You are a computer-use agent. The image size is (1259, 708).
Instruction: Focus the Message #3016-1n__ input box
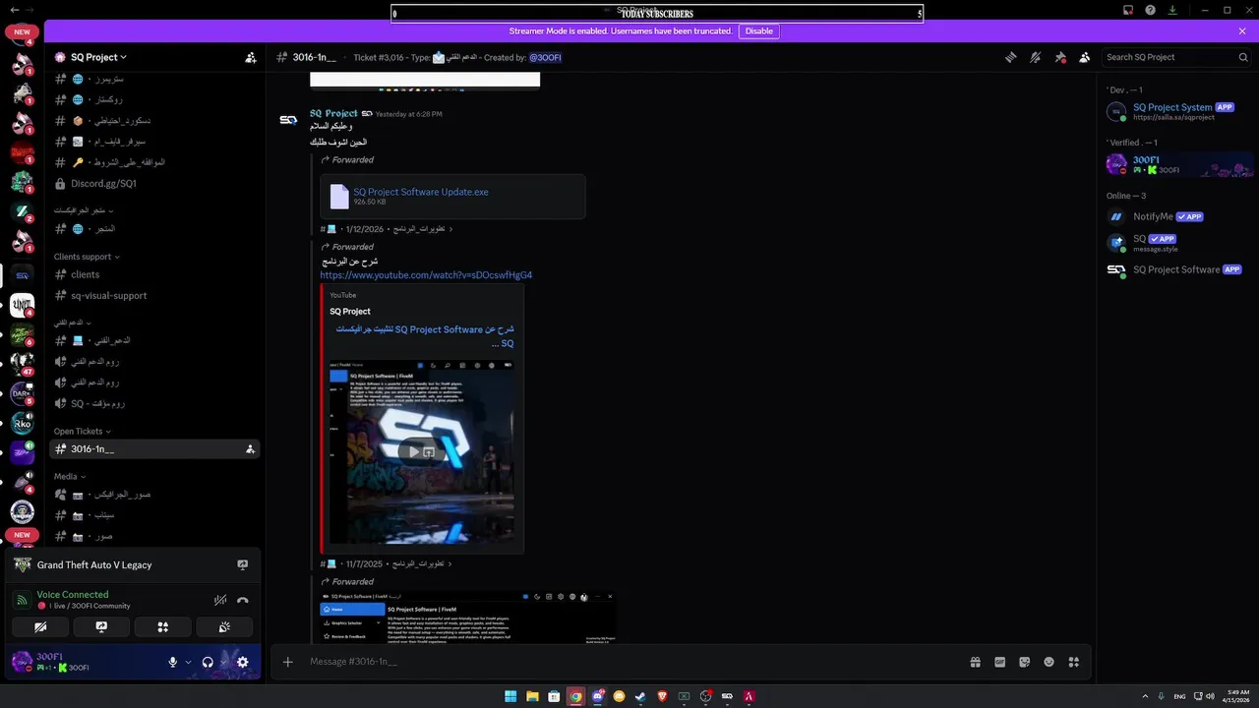[629, 662]
